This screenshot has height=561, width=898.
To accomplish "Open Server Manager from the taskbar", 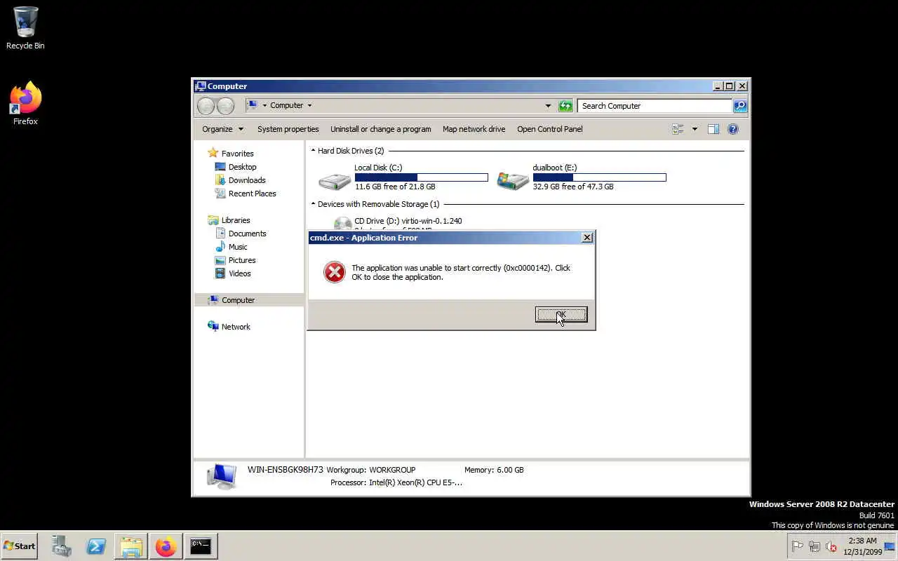I will 62,546.
